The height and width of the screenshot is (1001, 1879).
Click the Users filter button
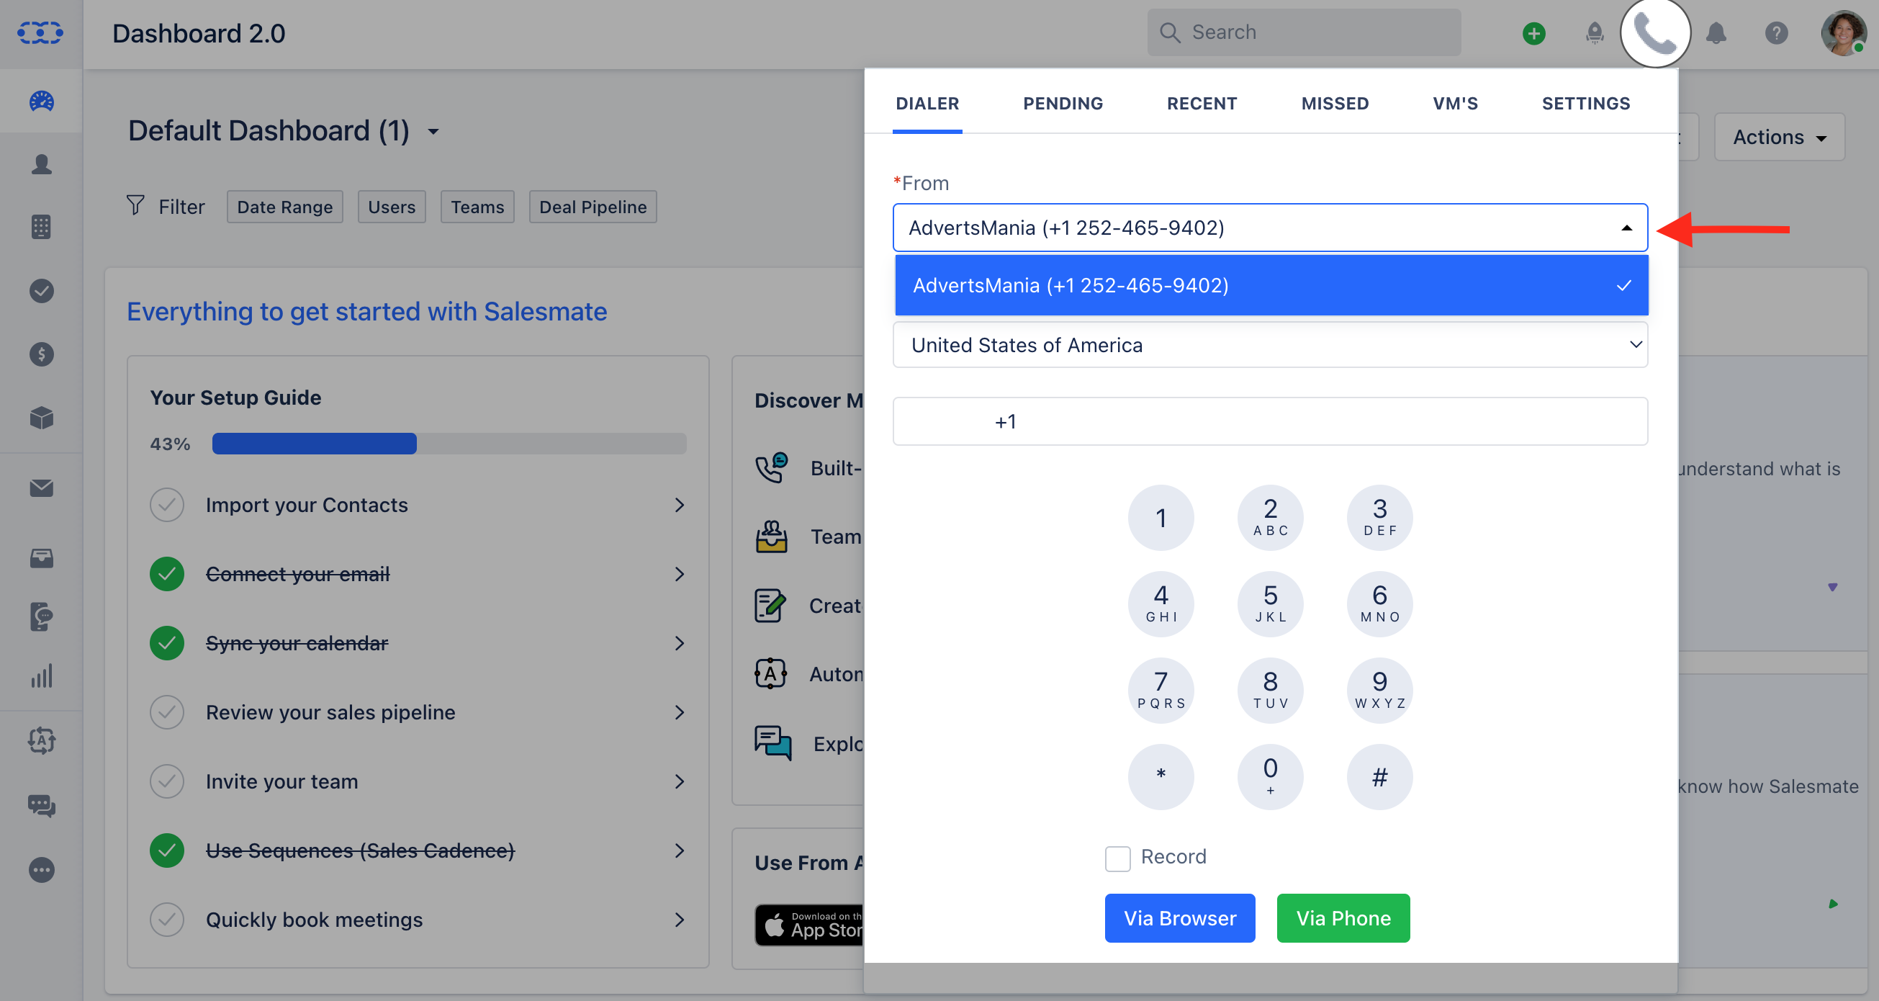pyautogui.click(x=392, y=207)
